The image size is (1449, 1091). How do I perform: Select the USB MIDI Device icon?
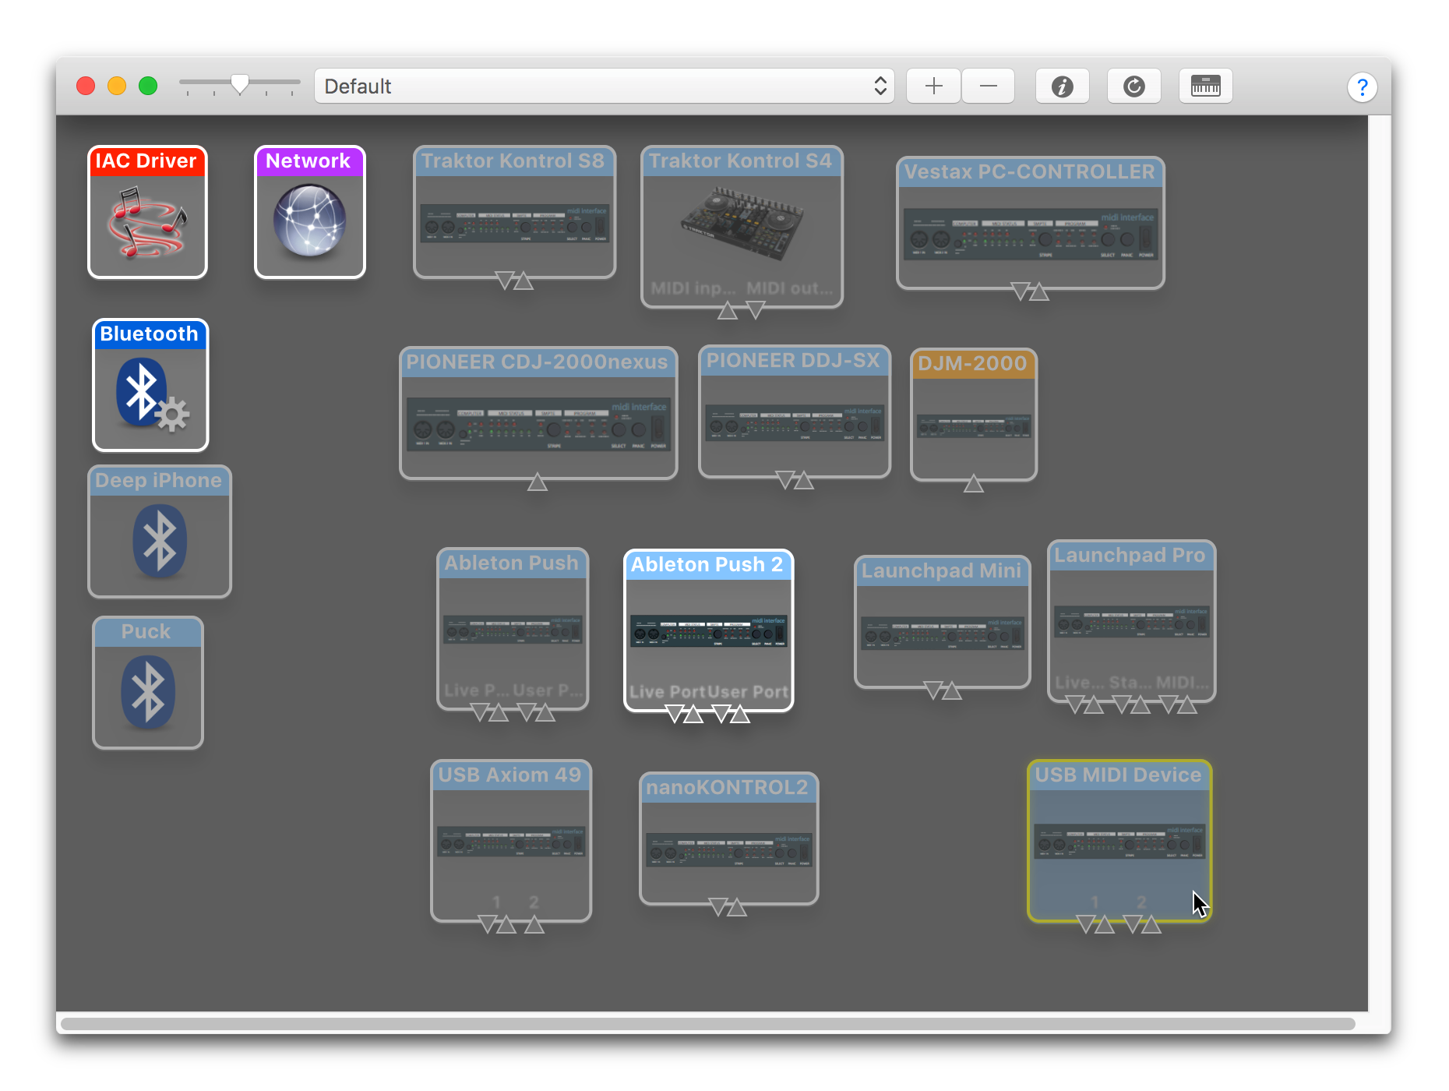click(1119, 841)
